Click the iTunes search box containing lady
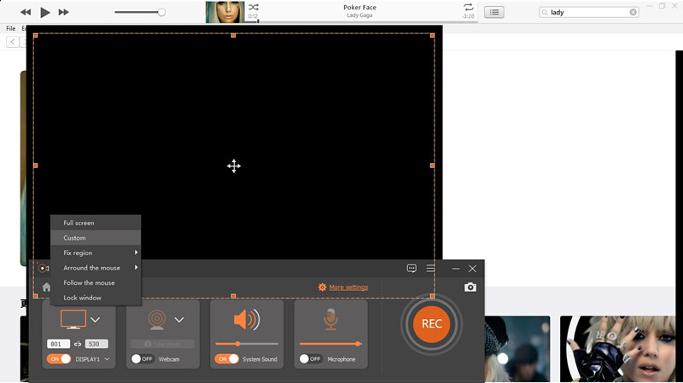 pyautogui.click(x=589, y=12)
